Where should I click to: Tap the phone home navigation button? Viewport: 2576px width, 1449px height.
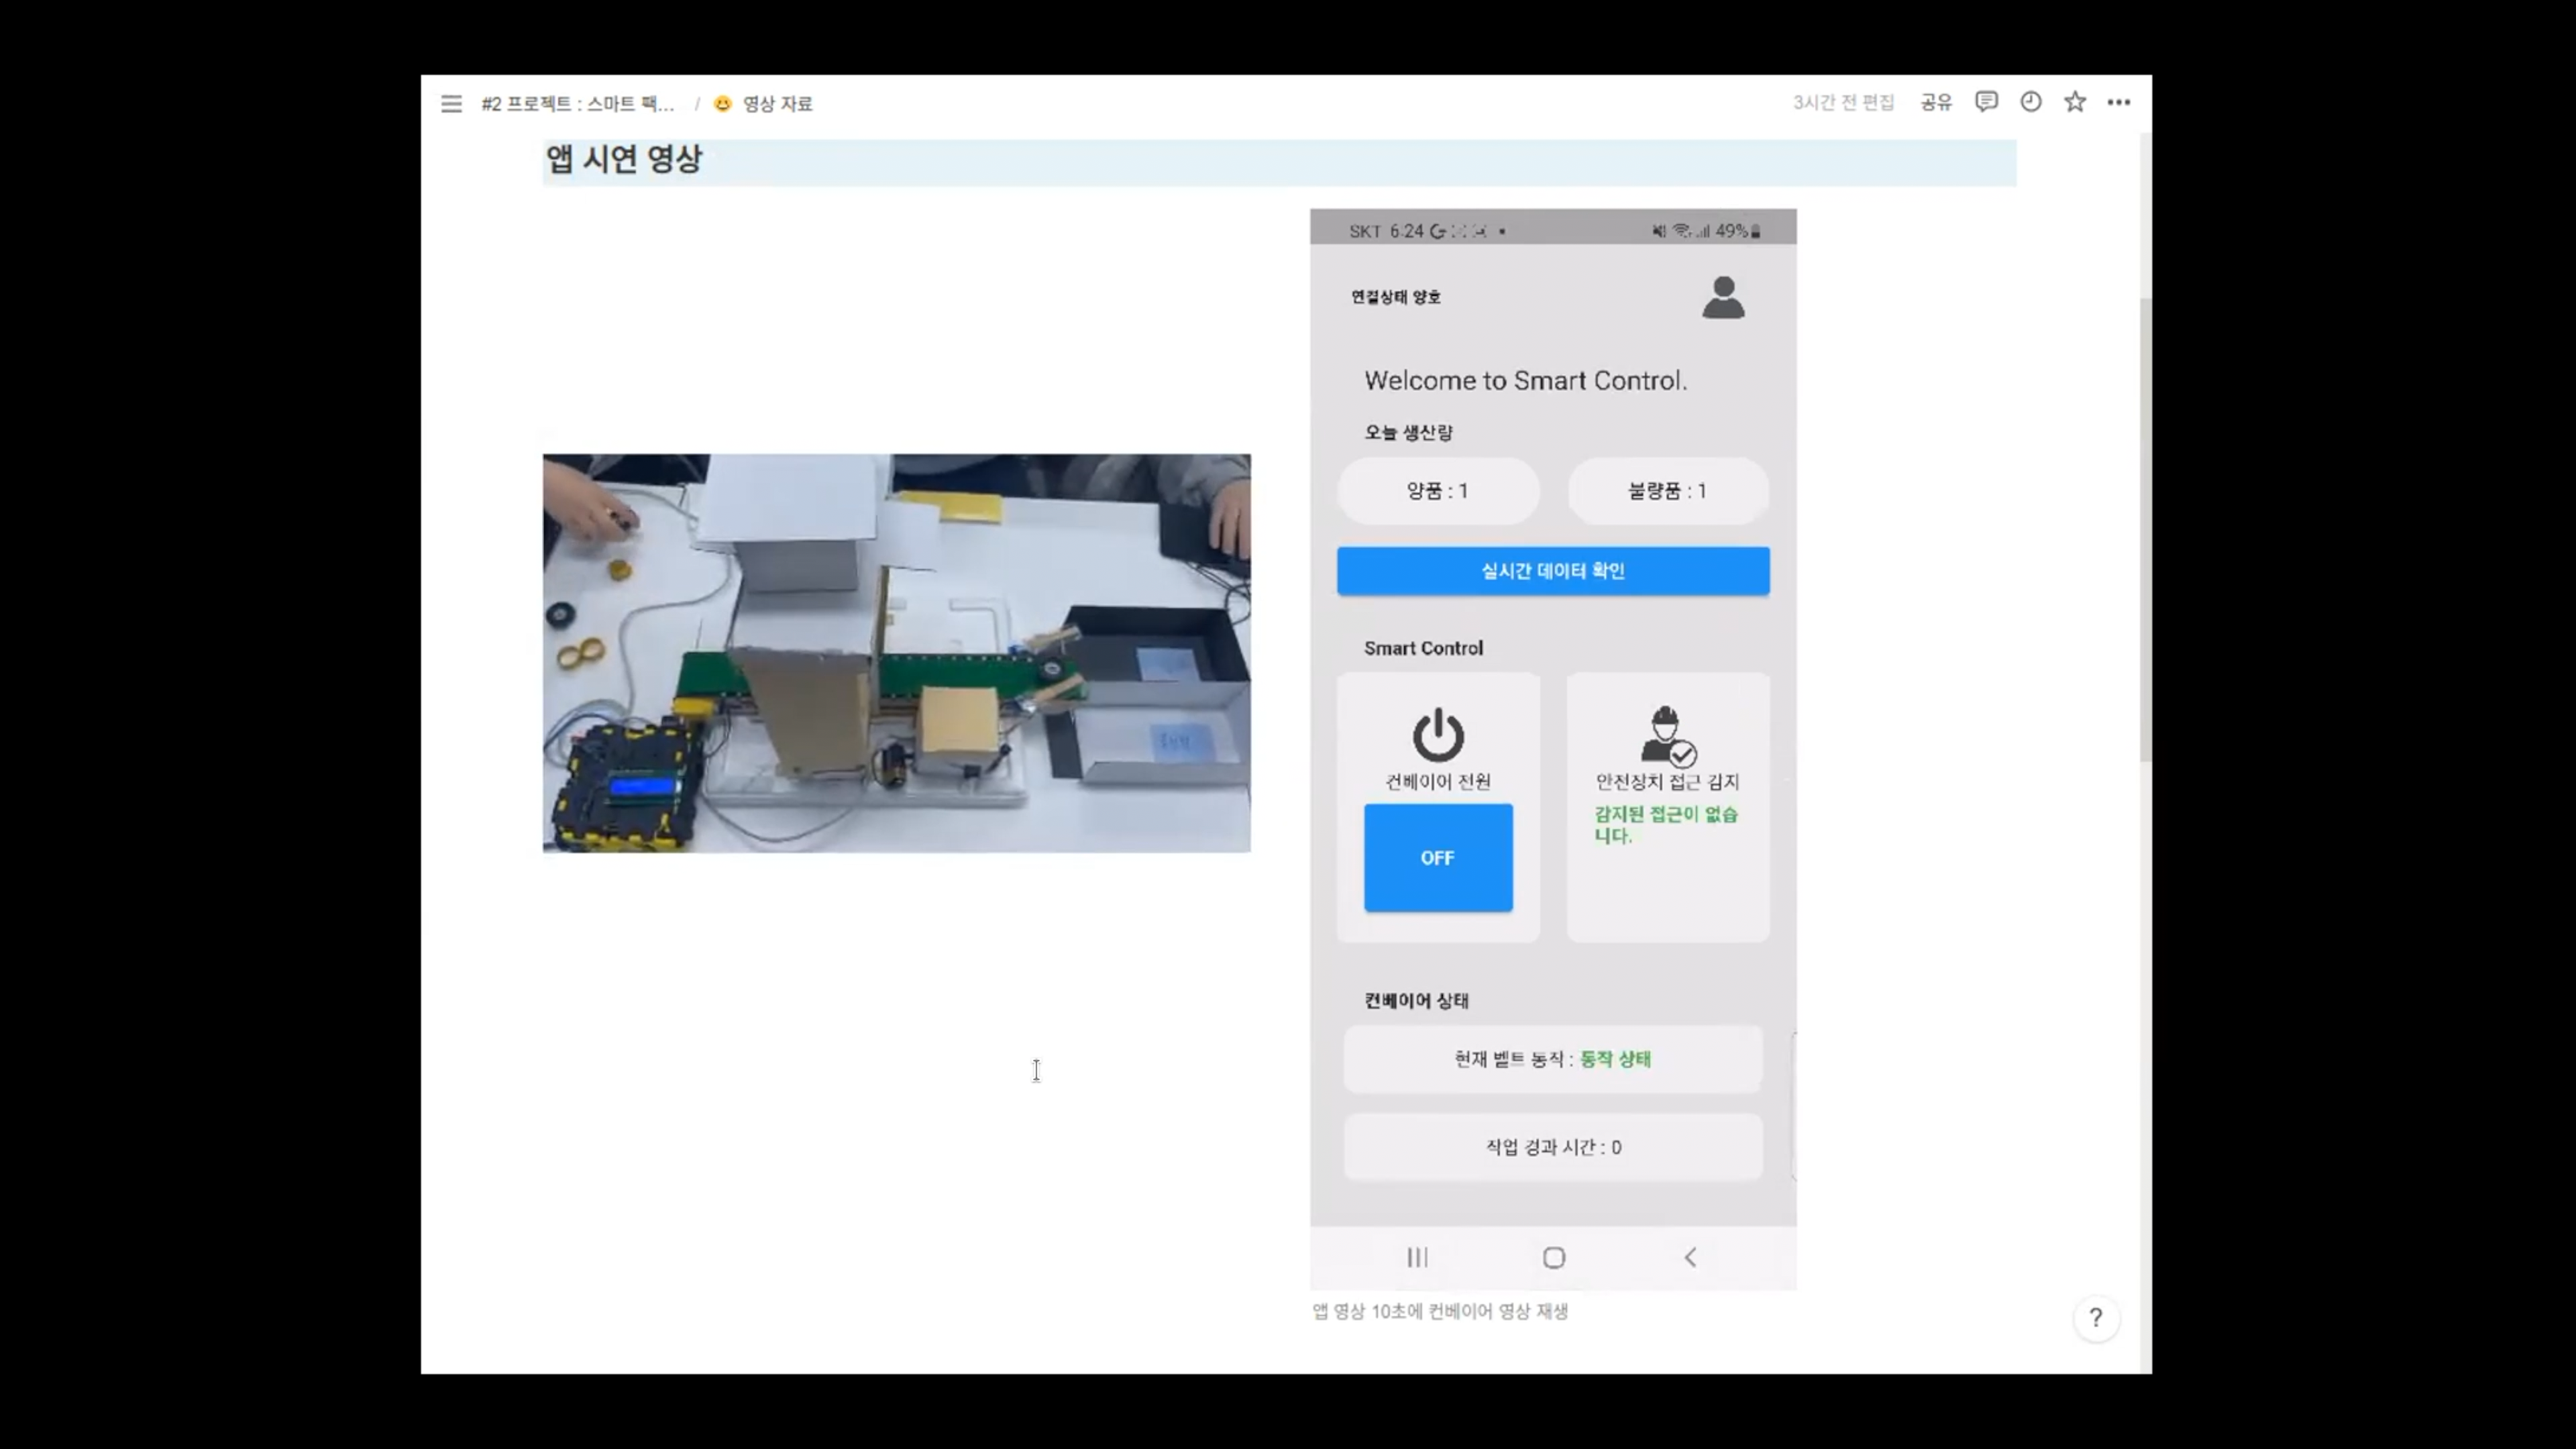1553,1258
